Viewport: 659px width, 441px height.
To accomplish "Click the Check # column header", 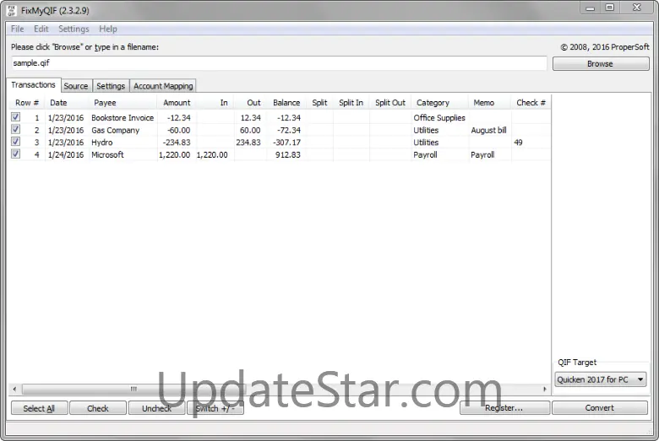I will 531,103.
